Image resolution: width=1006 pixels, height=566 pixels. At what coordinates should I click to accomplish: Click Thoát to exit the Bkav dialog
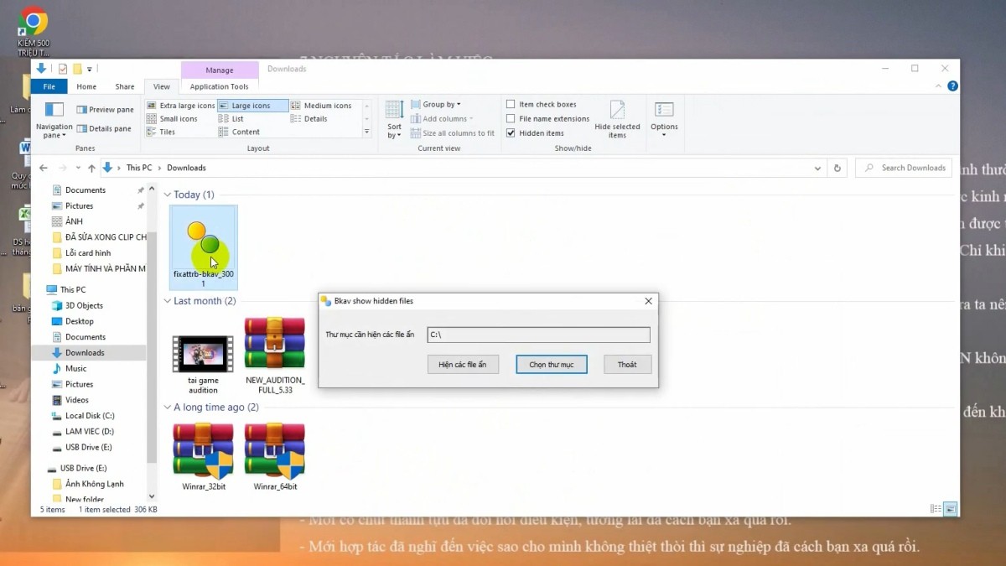coord(627,364)
